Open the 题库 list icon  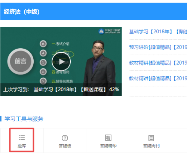pyautogui.click(x=22, y=138)
